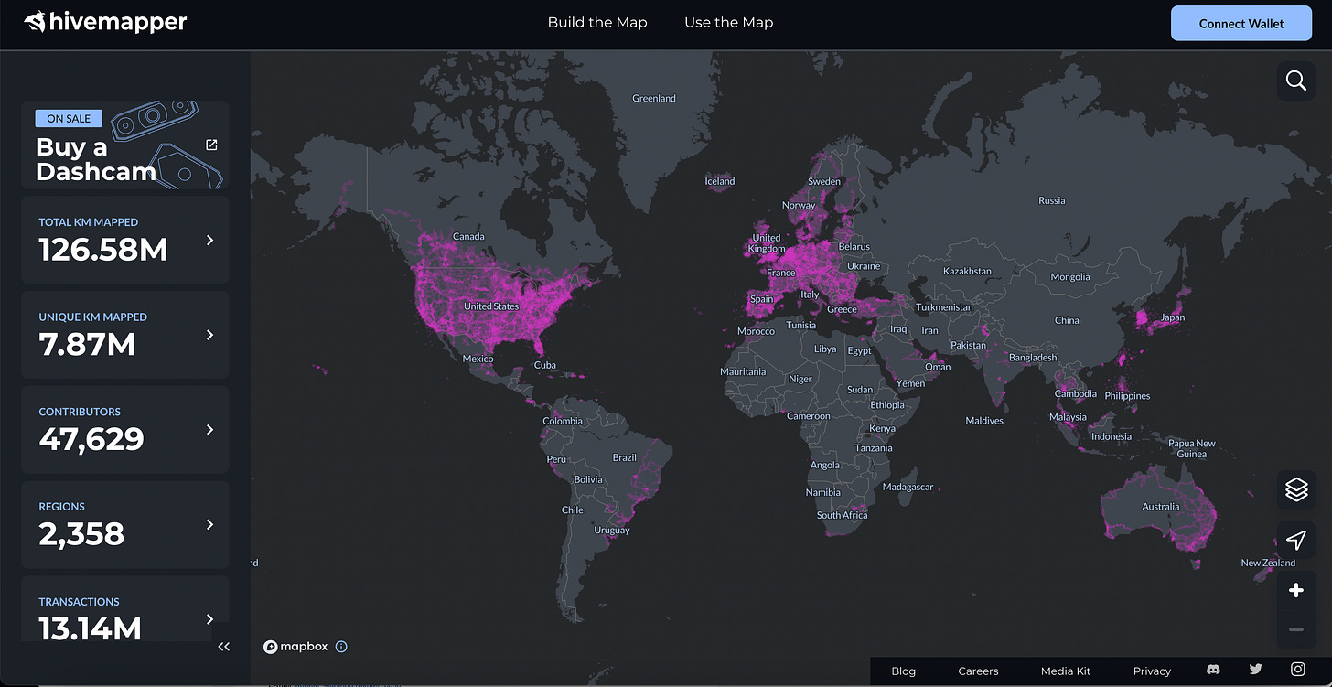Image resolution: width=1332 pixels, height=687 pixels.
Task: Open the map search magnifier
Action: pos(1296,81)
